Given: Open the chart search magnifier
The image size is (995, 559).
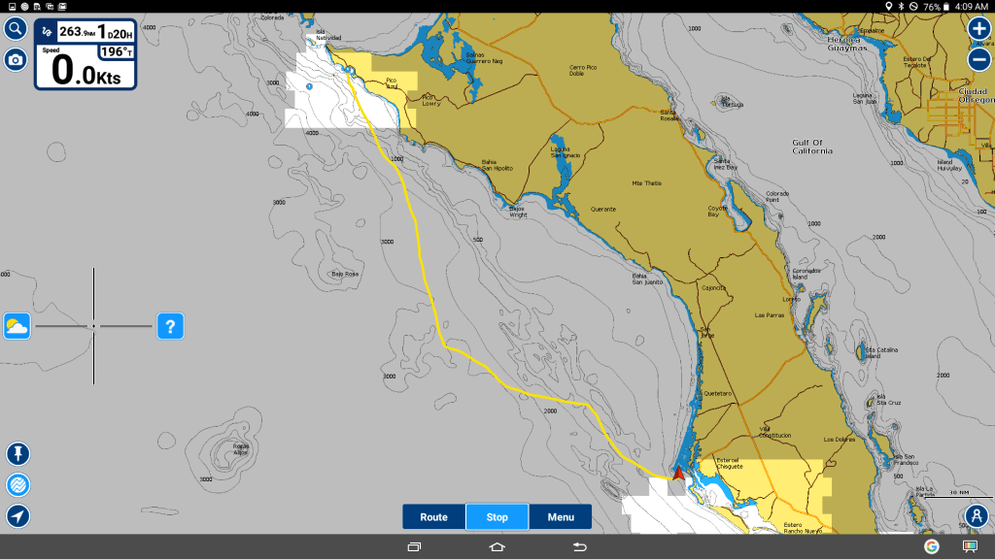Looking at the screenshot, I should (x=16, y=29).
